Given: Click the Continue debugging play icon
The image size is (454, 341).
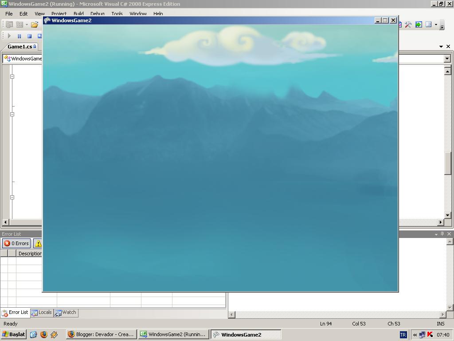Looking at the screenshot, I should pos(9,36).
